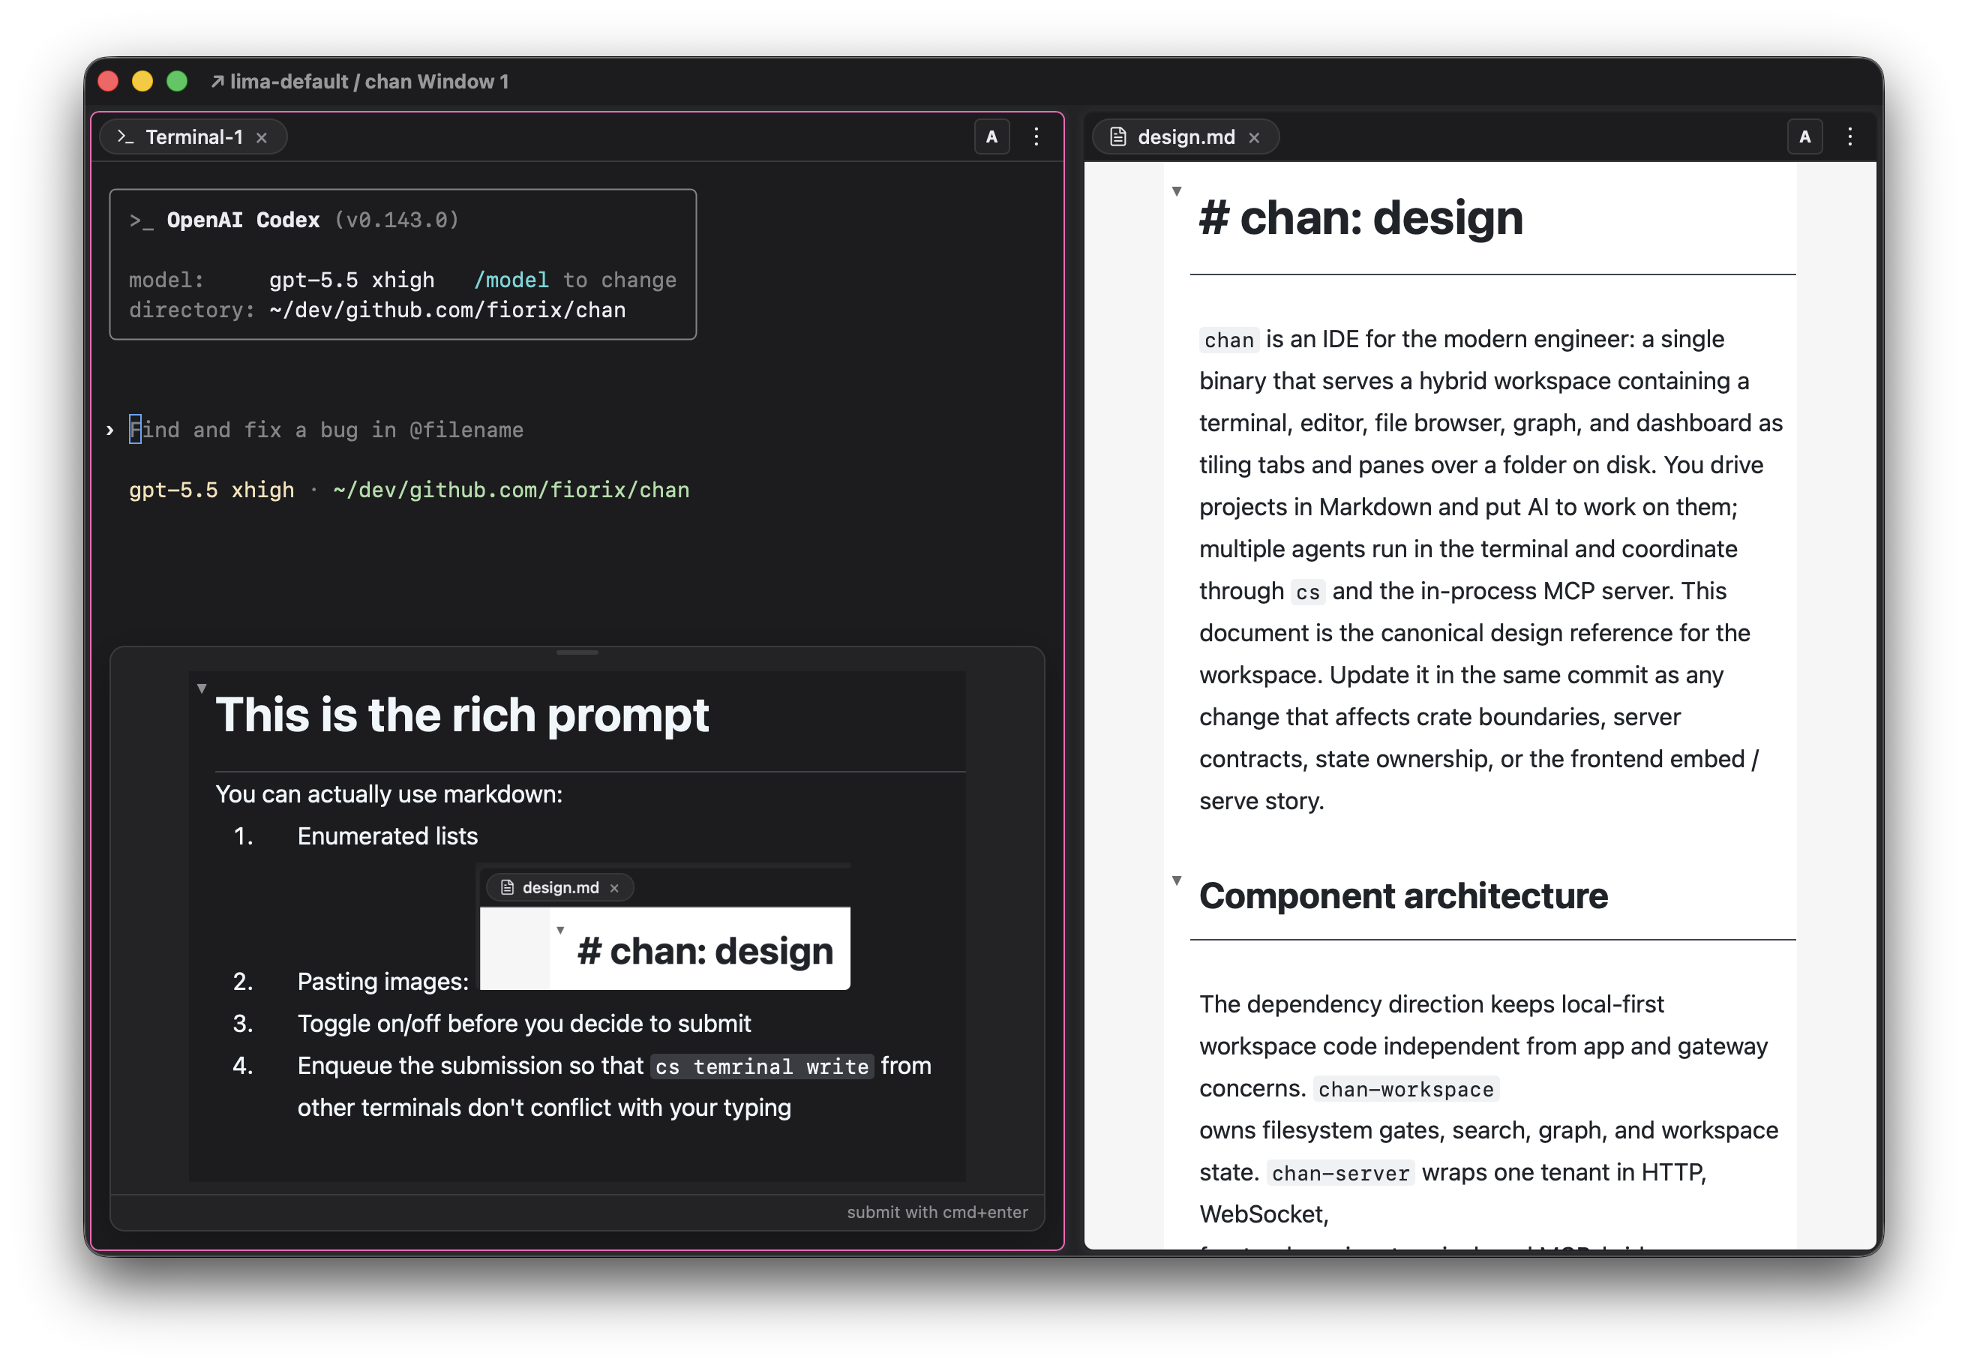Click inline code 'cs temrinal write' in prompt
This screenshot has height=1368, width=1968.
coord(761,1066)
